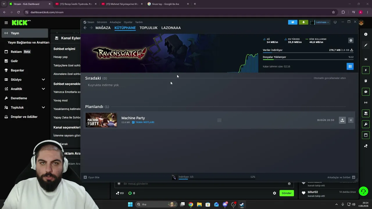Open new Chrome tab
Screen dimensions: 372x209
point(195,4)
